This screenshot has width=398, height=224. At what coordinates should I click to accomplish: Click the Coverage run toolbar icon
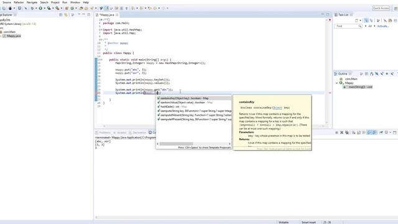pos(49,8)
